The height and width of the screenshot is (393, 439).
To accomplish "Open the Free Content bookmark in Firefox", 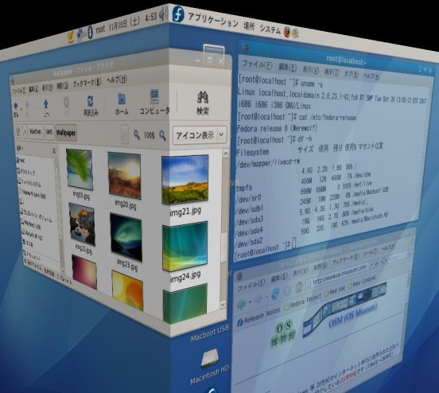I will (361, 282).
